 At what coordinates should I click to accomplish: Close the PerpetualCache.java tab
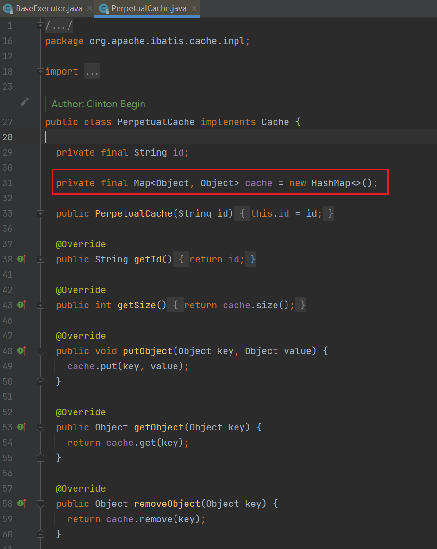click(x=194, y=8)
